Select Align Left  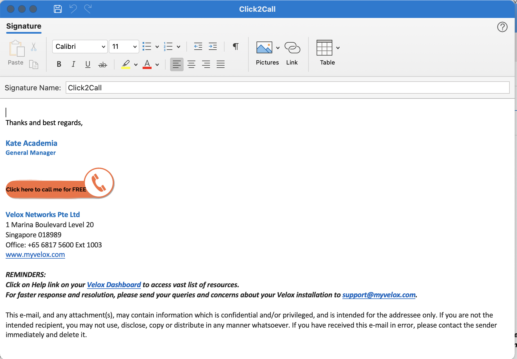[x=177, y=64]
